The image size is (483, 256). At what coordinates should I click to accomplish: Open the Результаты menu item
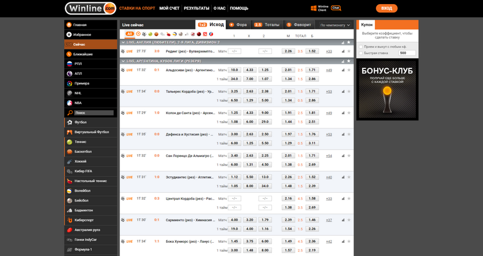click(196, 9)
